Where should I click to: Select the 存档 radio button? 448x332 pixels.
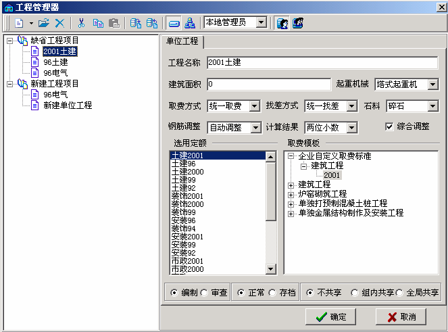(x=272, y=293)
